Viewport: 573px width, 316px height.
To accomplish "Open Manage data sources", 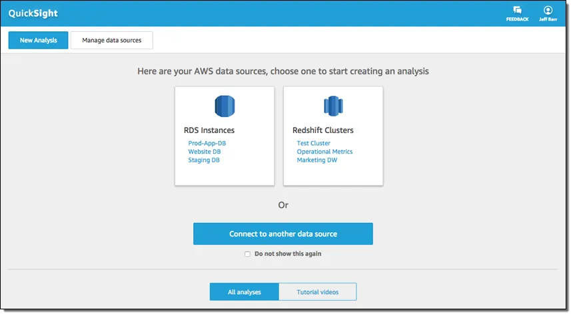I will click(111, 40).
